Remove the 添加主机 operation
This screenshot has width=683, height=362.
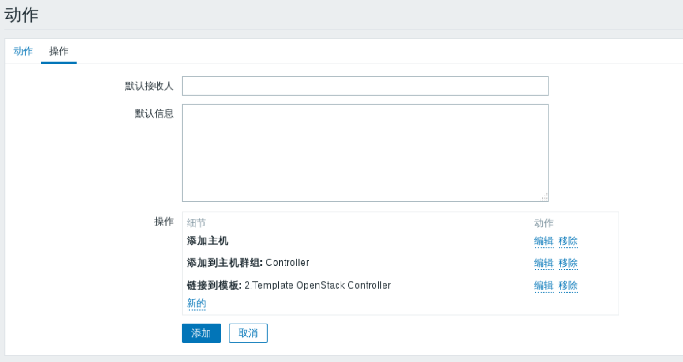point(568,241)
